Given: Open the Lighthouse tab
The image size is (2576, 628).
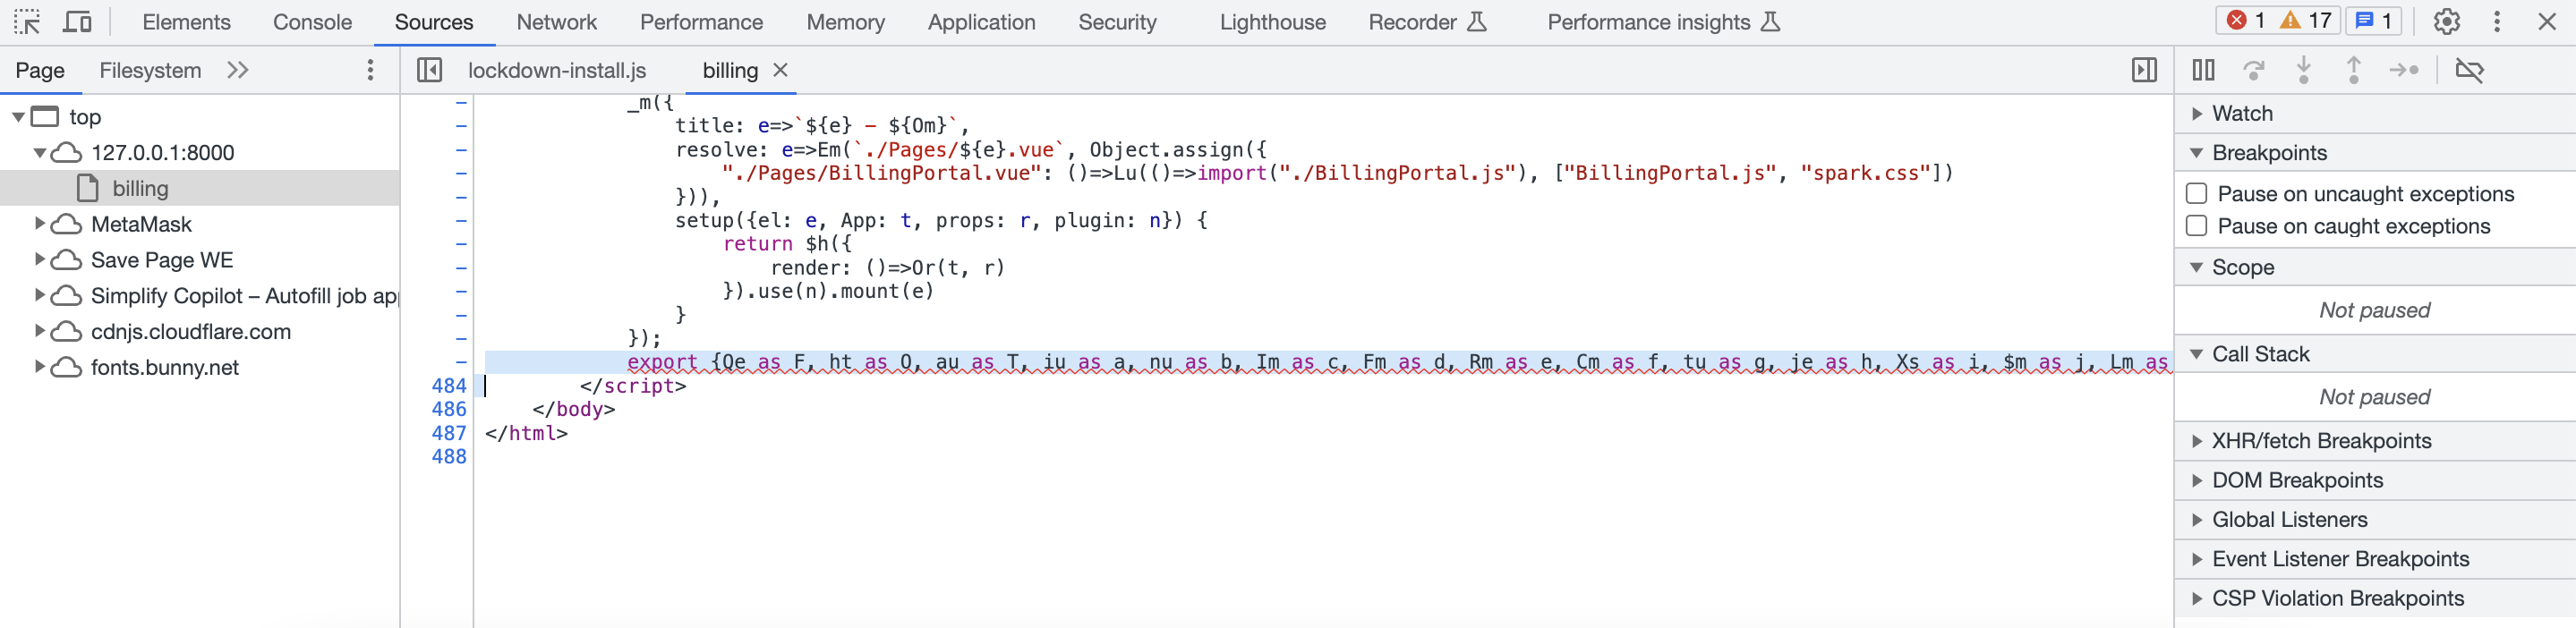Looking at the screenshot, I should click(x=1272, y=22).
